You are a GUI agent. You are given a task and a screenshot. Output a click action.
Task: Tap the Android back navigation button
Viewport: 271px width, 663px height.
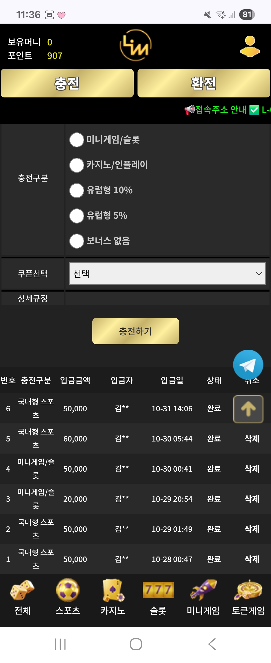[212, 644]
